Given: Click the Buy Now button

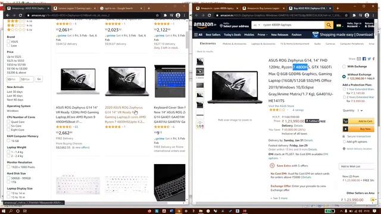Looking at the screenshot, I should coord(358,129).
